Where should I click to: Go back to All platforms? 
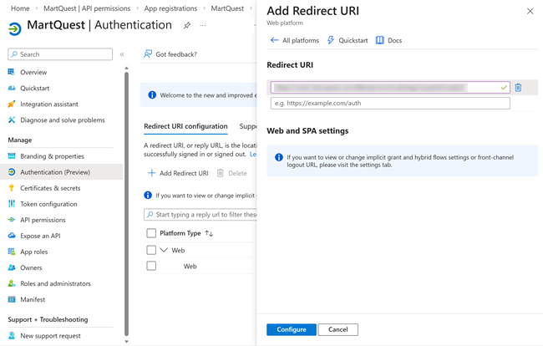point(295,40)
